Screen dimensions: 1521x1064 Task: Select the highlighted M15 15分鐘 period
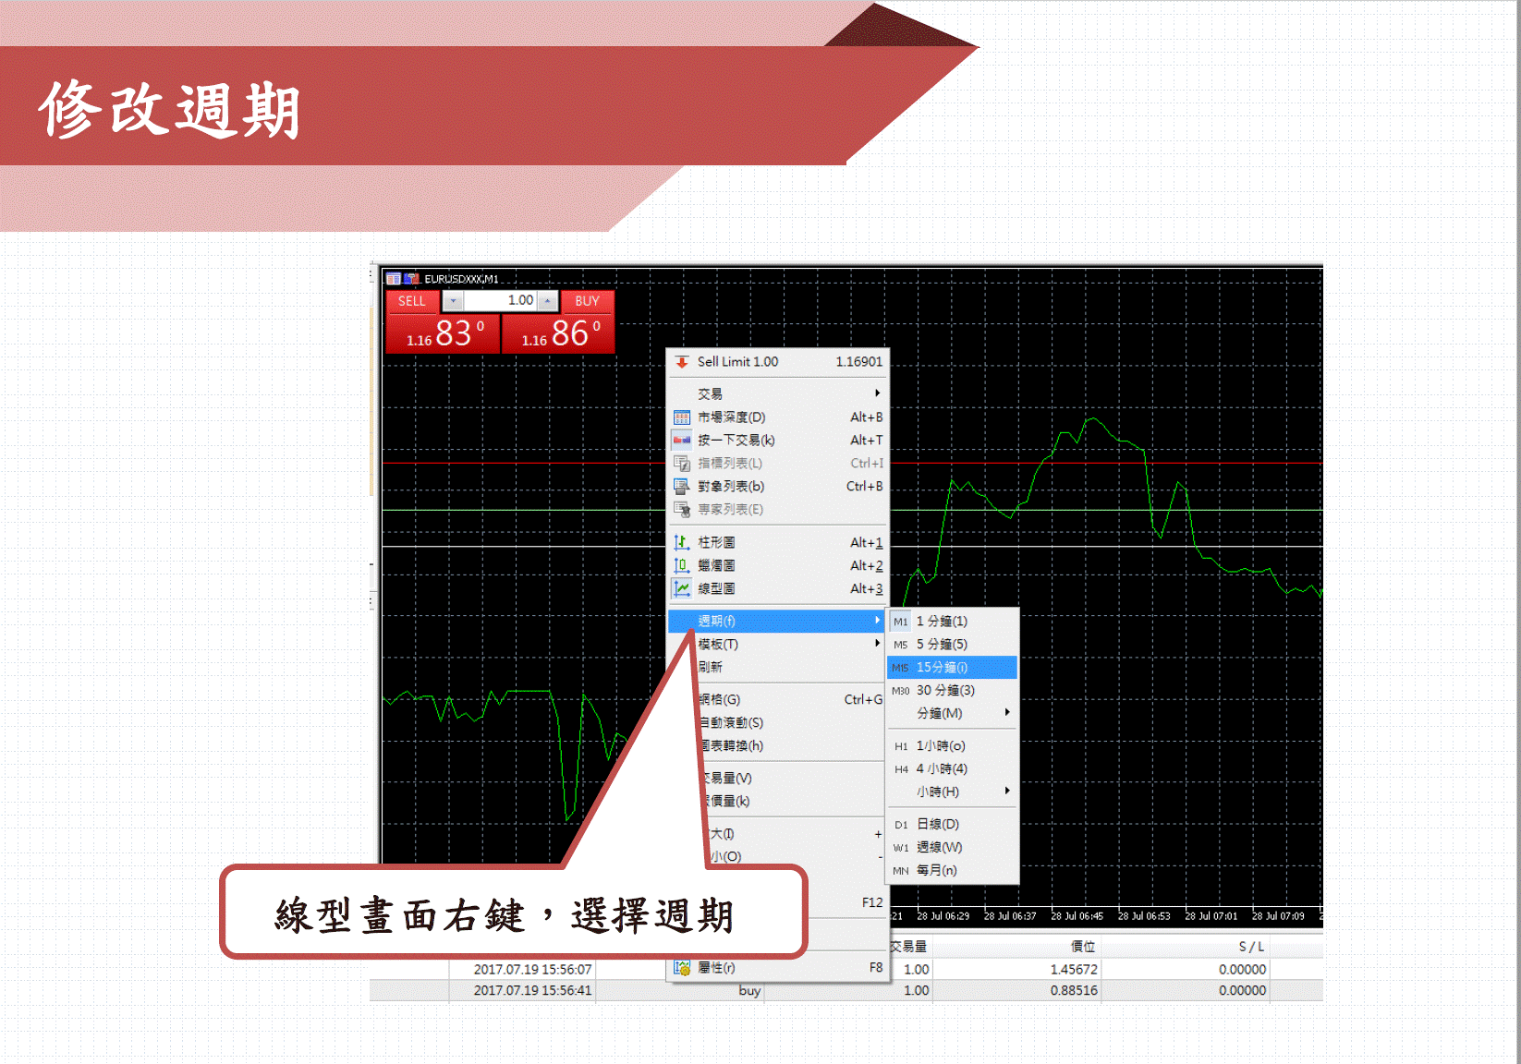tap(952, 667)
